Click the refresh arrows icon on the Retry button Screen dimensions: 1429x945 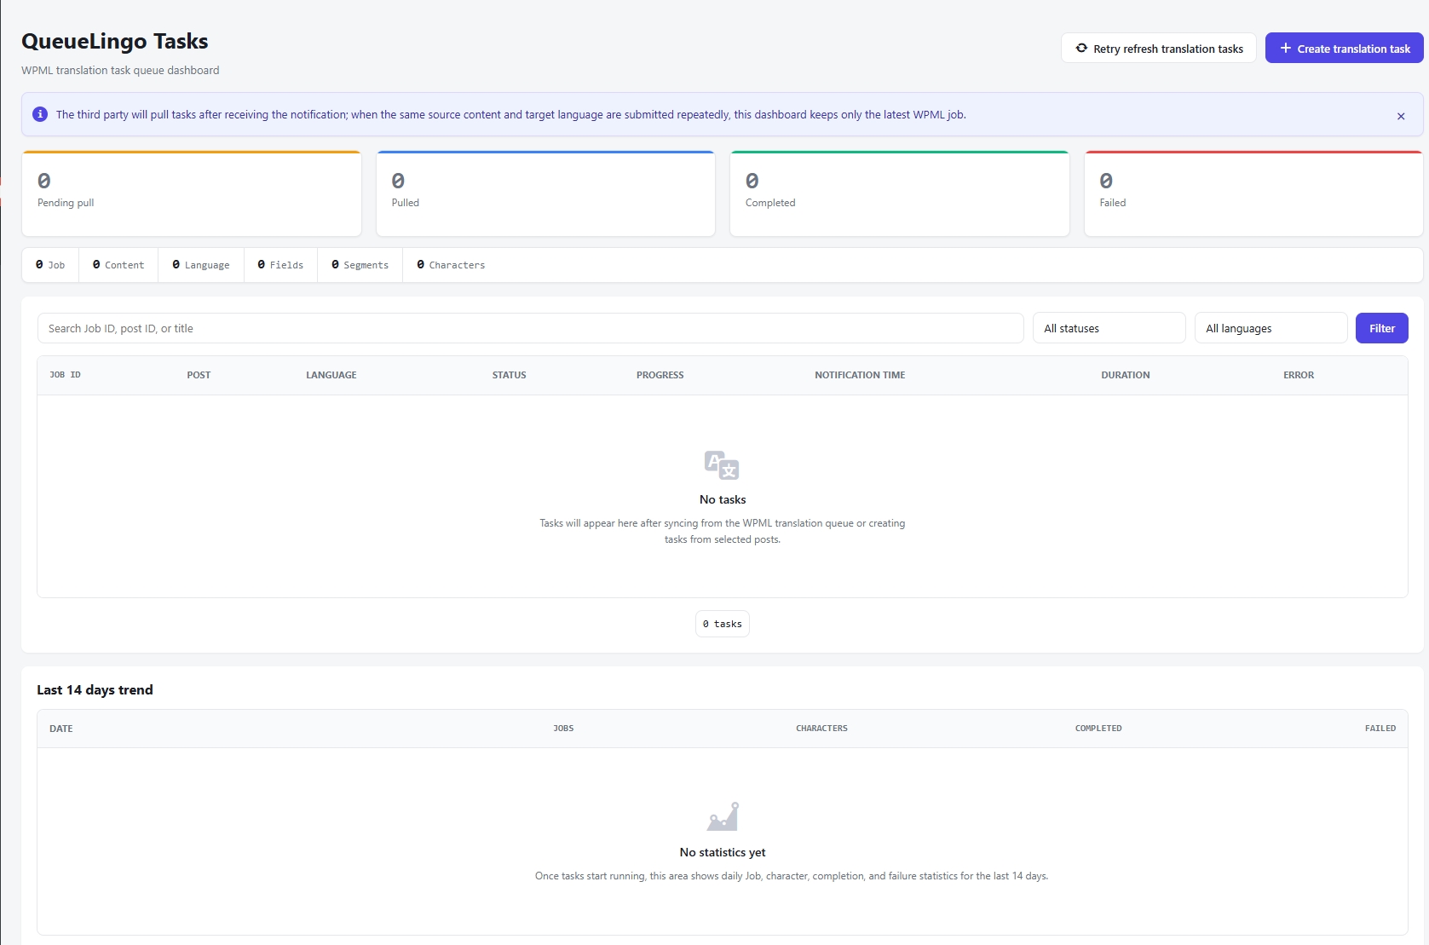point(1081,49)
